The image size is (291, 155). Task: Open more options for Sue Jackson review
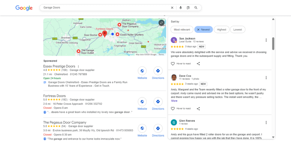coord(266,40)
